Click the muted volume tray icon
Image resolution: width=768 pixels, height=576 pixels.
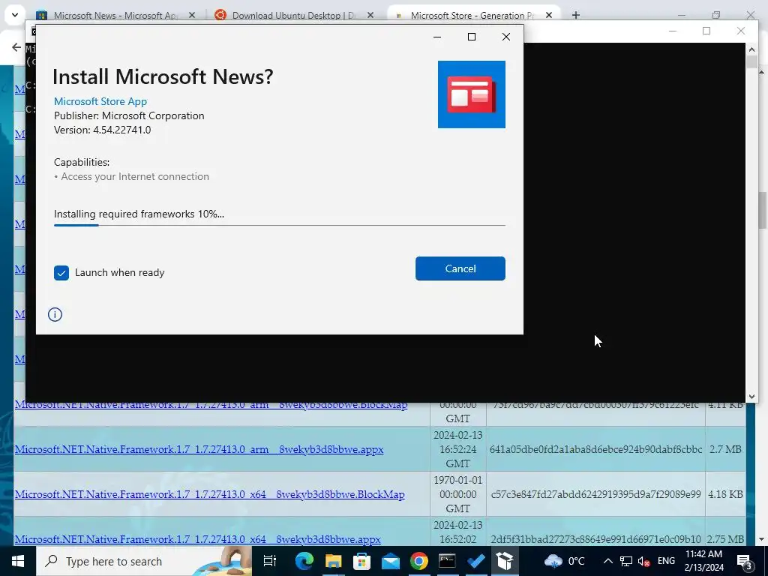(644, 561)
